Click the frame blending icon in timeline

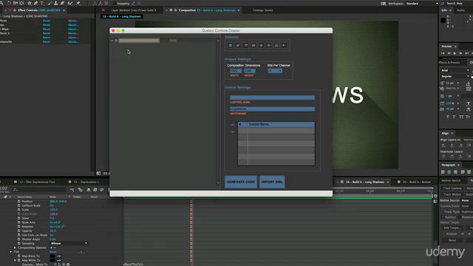click(95, 190)
